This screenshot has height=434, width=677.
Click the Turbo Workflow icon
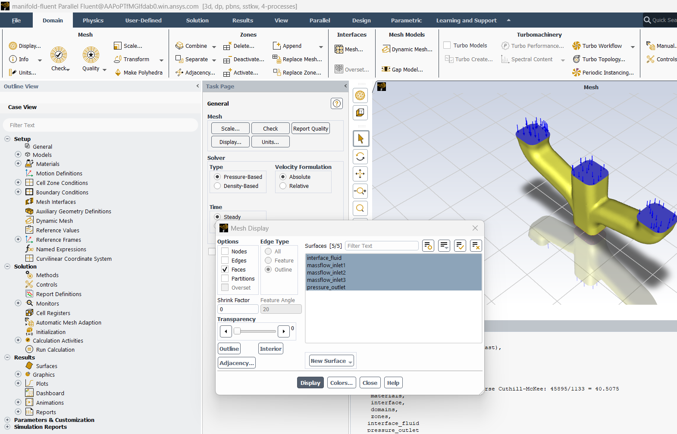pos(577,46)
